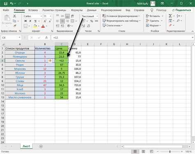
Task: Undo the last action in the title bar
Action: tap(12, 4)
